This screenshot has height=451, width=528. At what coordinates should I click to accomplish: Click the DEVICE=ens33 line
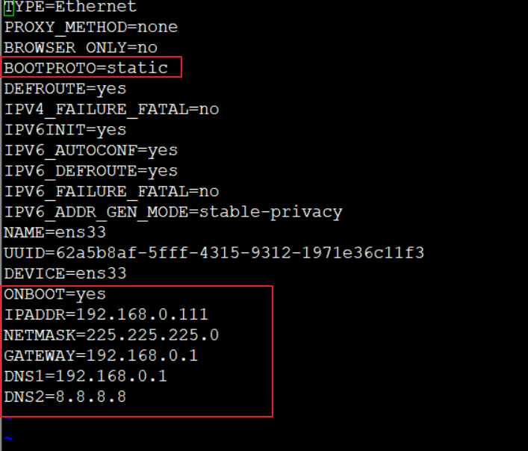[65, 273]
